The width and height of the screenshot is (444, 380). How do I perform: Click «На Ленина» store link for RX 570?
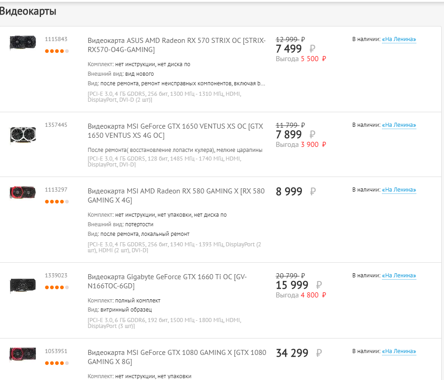(399, 39)
